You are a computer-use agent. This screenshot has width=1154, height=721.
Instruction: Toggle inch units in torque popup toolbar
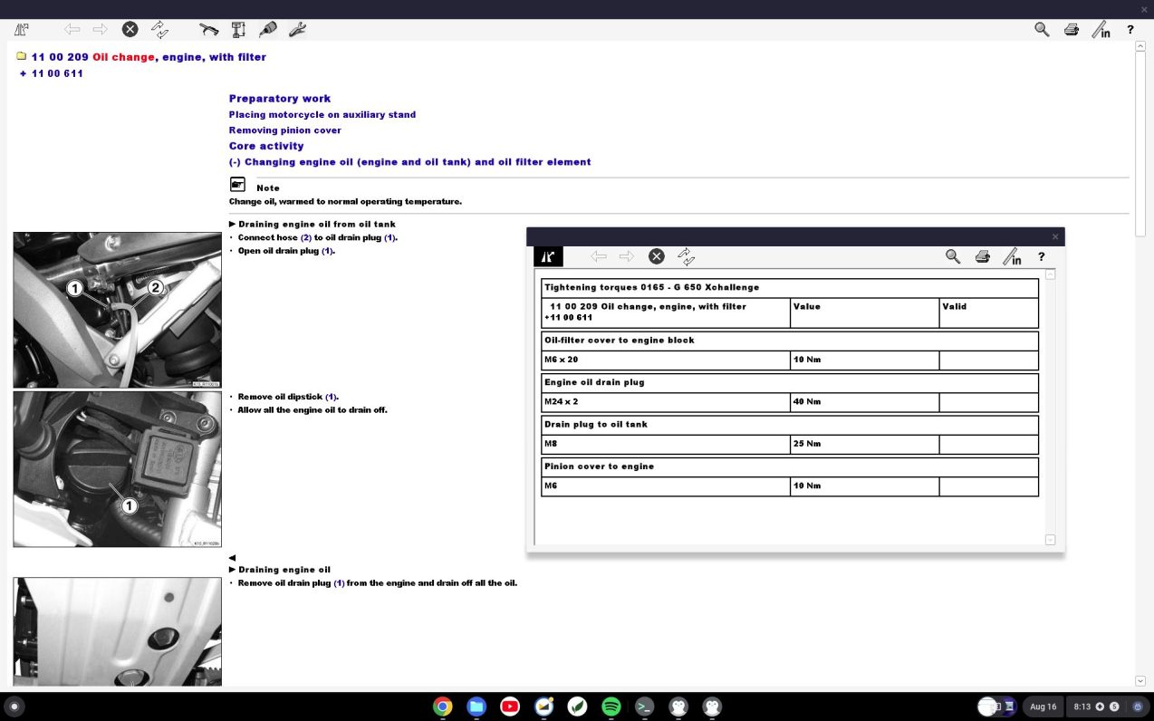[1012, 257]
